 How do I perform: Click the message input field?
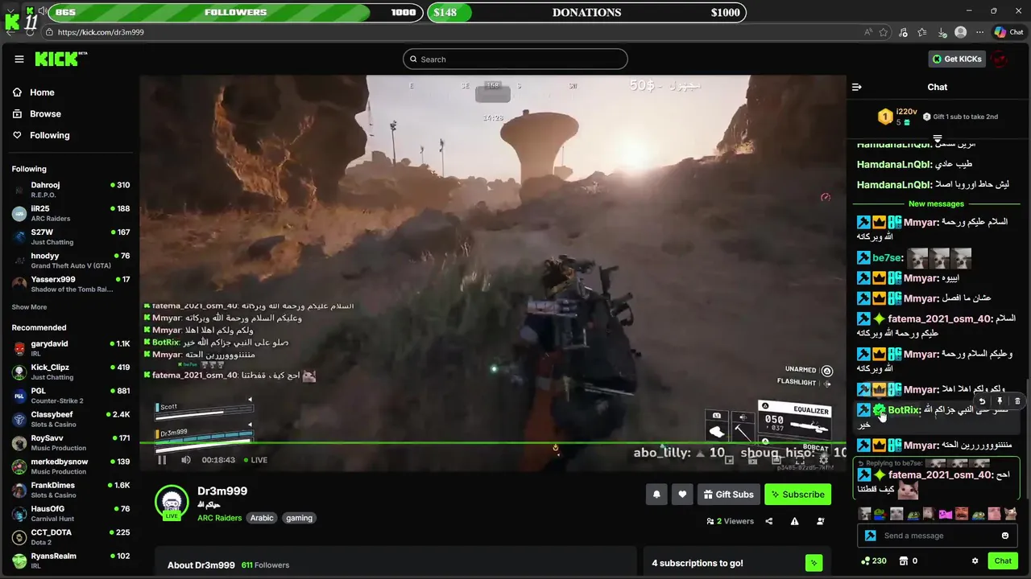[936, 536]
